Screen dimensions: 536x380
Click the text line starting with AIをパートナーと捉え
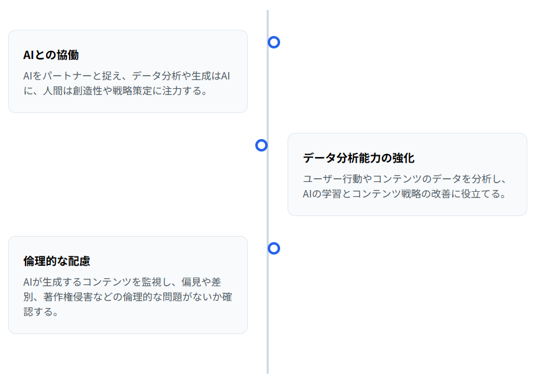coord(127,76)
